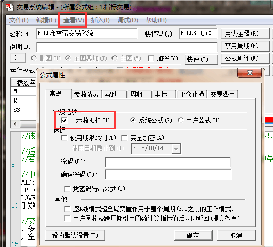This screenshot has width=273, height=247.
Task: Switch to the 坐标 tab
Action: [x=164, y=95]
